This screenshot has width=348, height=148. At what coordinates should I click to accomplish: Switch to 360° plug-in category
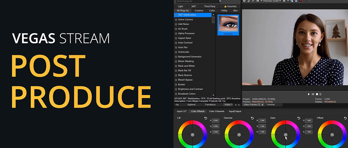(x=194, y=7)
